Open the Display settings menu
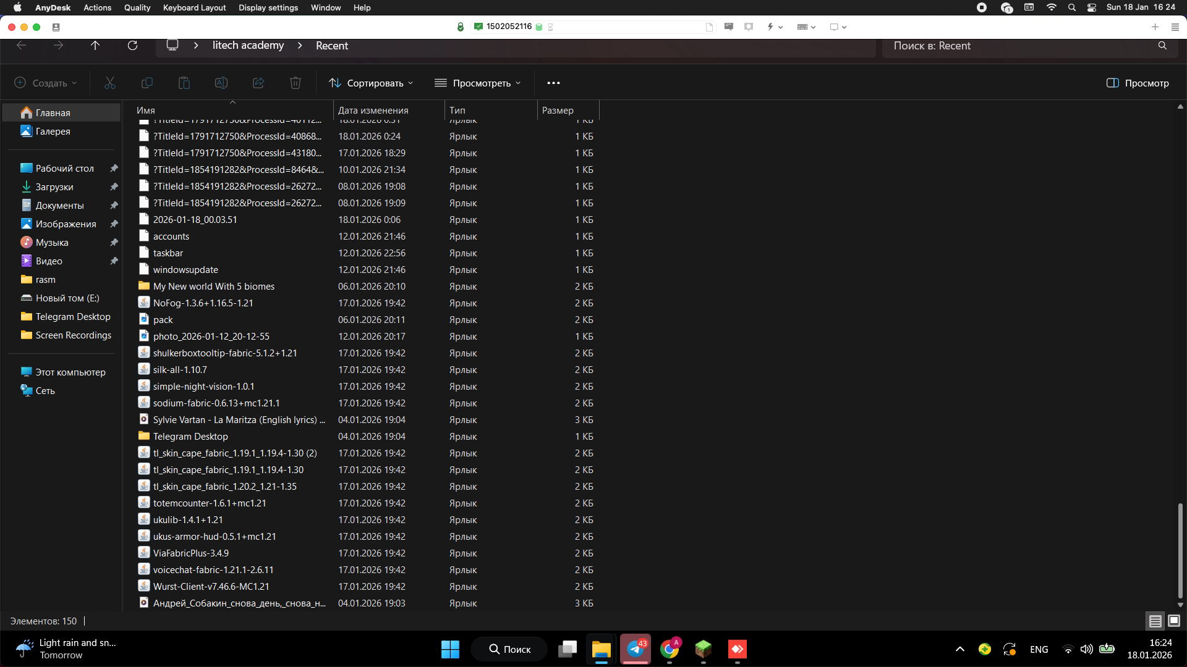The image size is (1187, 667). tap(268, 7)
